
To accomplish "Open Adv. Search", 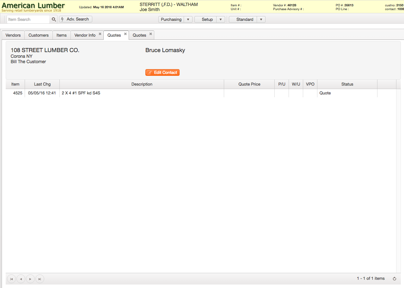I will click(76, 19).
